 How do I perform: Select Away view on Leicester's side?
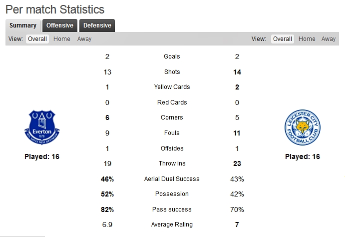[x=329, y=39]
